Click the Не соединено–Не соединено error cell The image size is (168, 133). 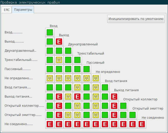(142, 124)
